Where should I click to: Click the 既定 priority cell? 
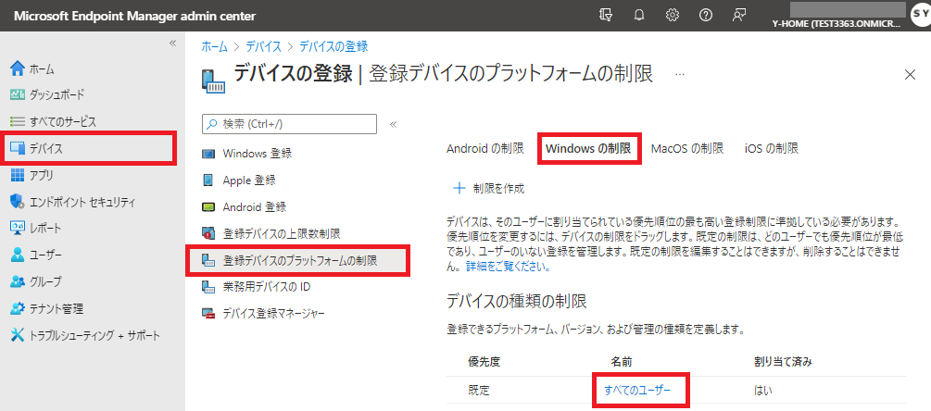pyautogui.click(x=479, y=391)
